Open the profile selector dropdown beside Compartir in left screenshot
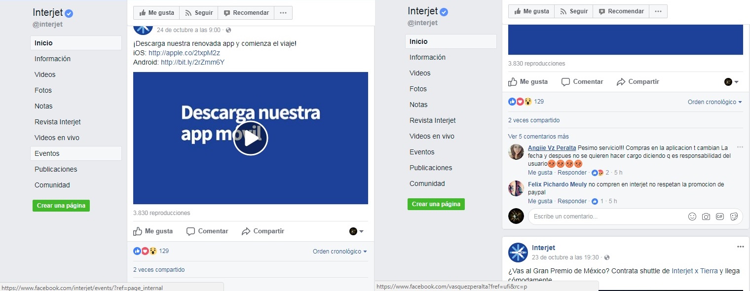The image size is (750, 291). click(357, 231)
